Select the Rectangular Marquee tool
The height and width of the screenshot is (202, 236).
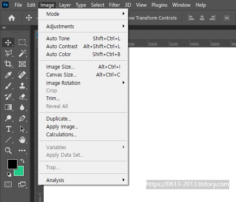point(22,42)
